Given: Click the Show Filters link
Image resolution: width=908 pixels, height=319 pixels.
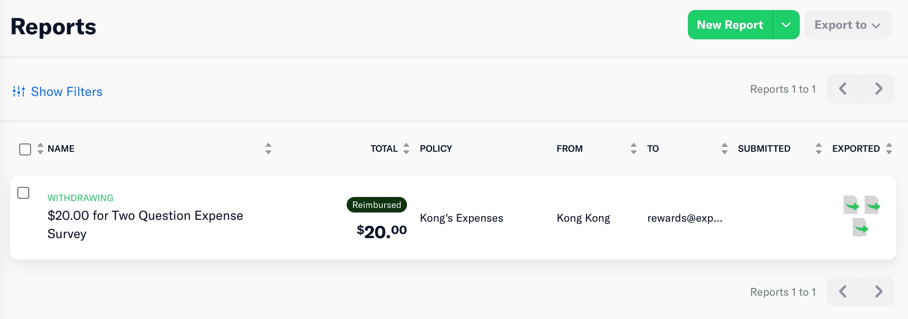Looking at the screenshot, I should click(x=66, y=91).
